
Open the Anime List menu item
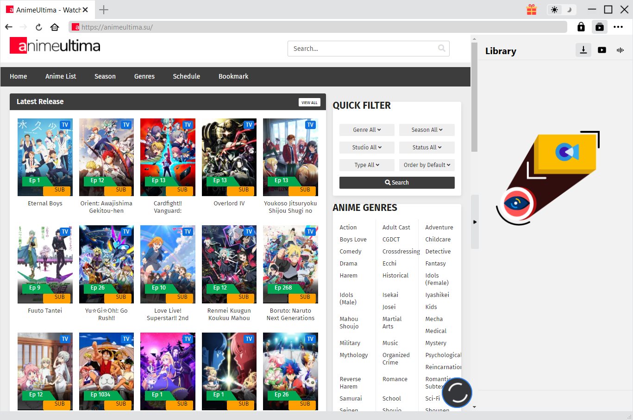[x=61, y=76]
